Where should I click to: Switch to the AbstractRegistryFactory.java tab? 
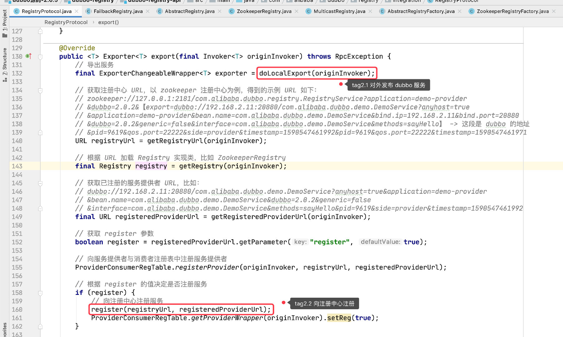(x=421, y=11)
